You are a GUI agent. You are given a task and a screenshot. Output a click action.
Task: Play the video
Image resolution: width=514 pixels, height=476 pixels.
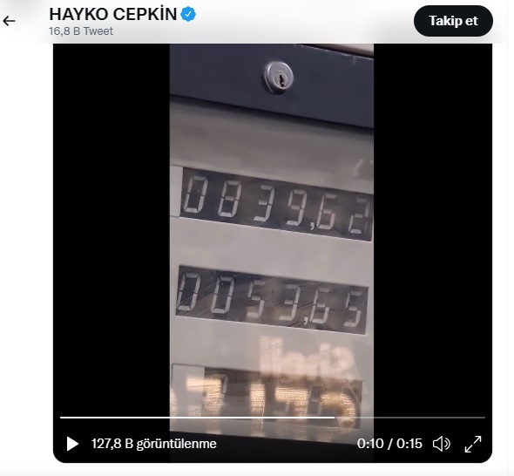[72, 444]
